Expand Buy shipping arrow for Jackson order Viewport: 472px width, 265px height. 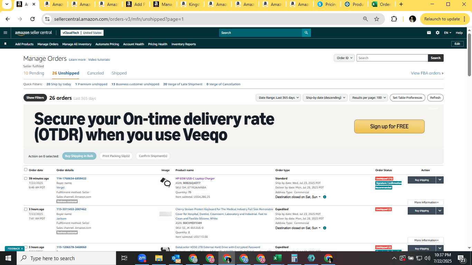(x=440, y=210)
